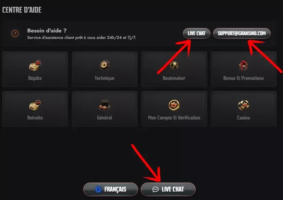Screen dimensions: 283x200
Task: Click the Retraits coins icon
Action: pyautogui.click(x=35, y=105)
